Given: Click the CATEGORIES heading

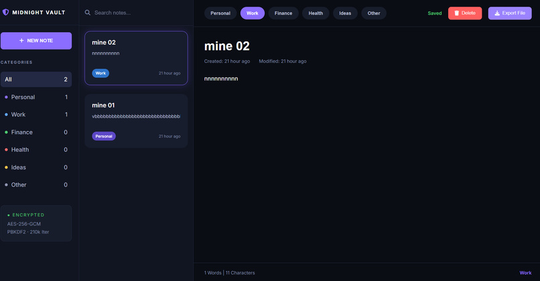Looking at the screenshot, I should pos(17,62).
